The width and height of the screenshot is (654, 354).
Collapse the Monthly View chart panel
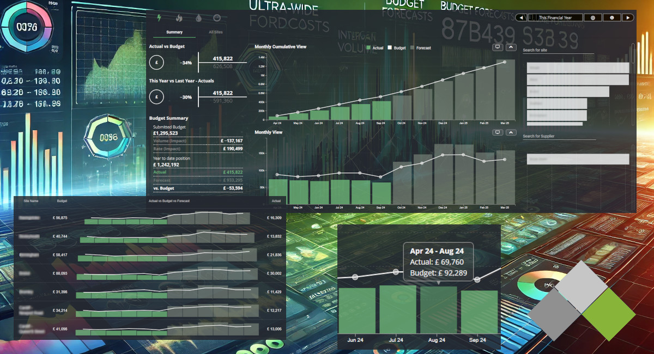511,132
